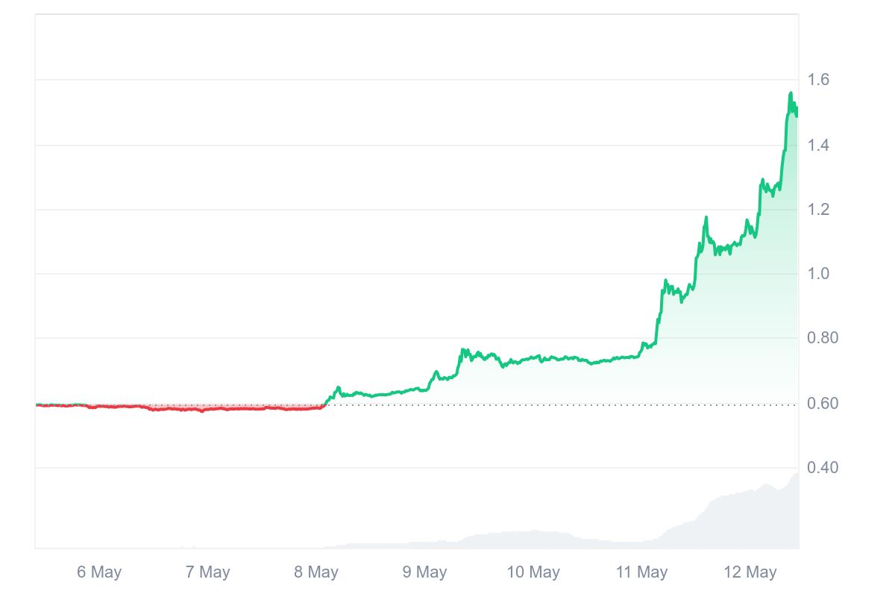Image resolution: width=895 pixels, height=597 pixels.
Task: Click the 1.2 value on price axis
Action: (x=818, y=210)
